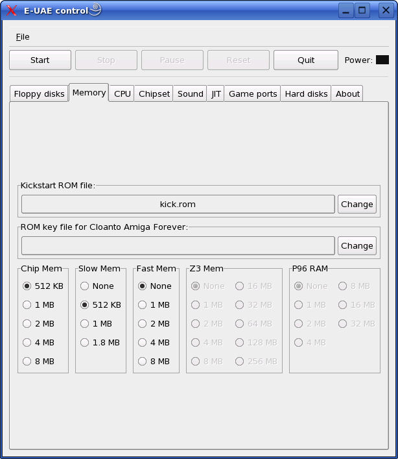Choose 8 MB Chip Mem radio button

[x=27, y=361]
